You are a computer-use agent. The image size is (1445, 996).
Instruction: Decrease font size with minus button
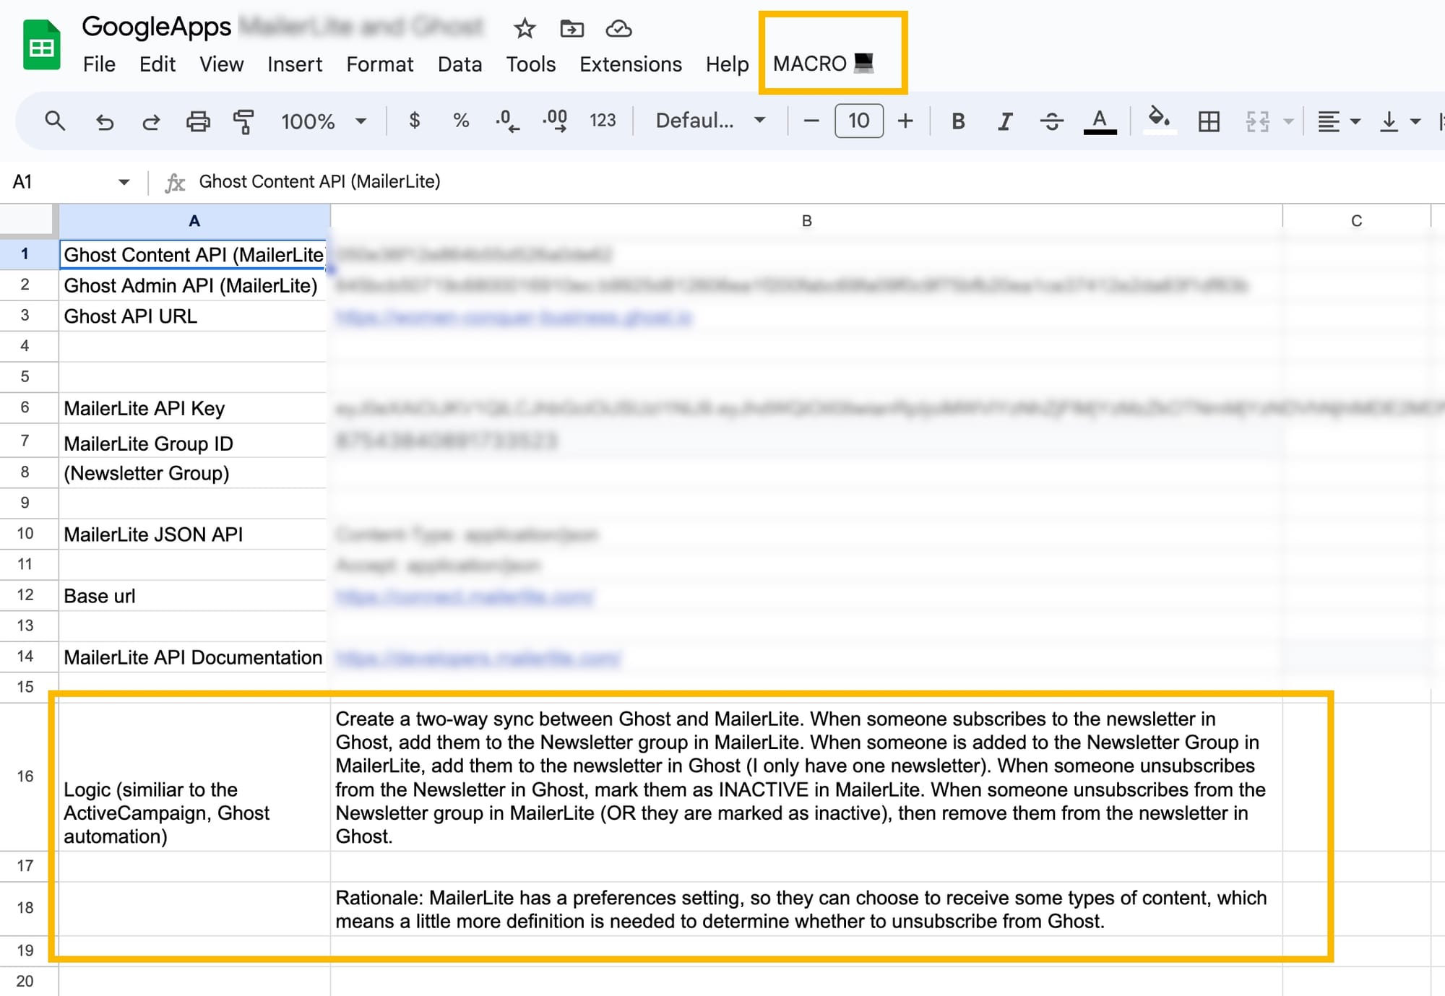pos(811,121)
